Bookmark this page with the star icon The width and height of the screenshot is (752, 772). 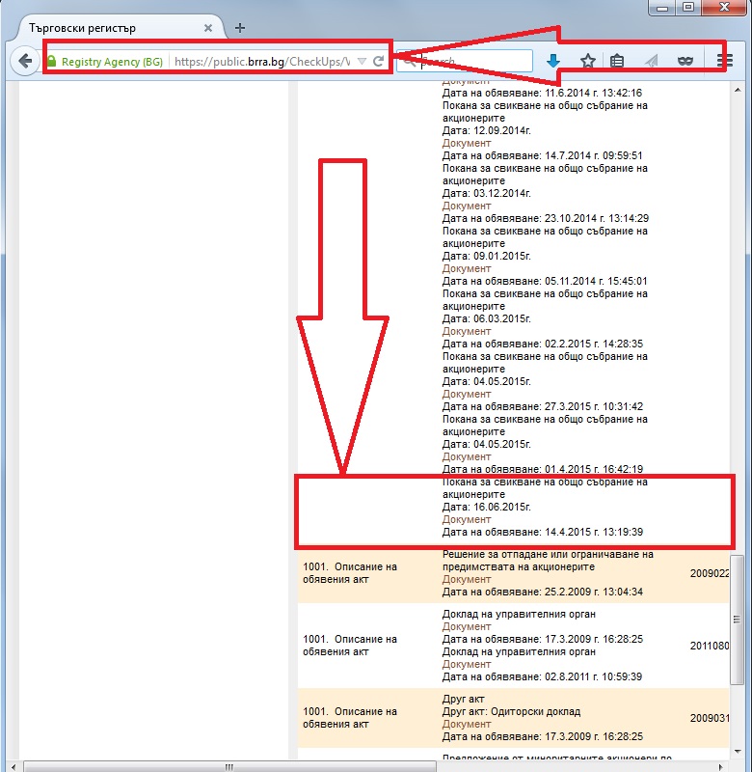tap(587, 61)
